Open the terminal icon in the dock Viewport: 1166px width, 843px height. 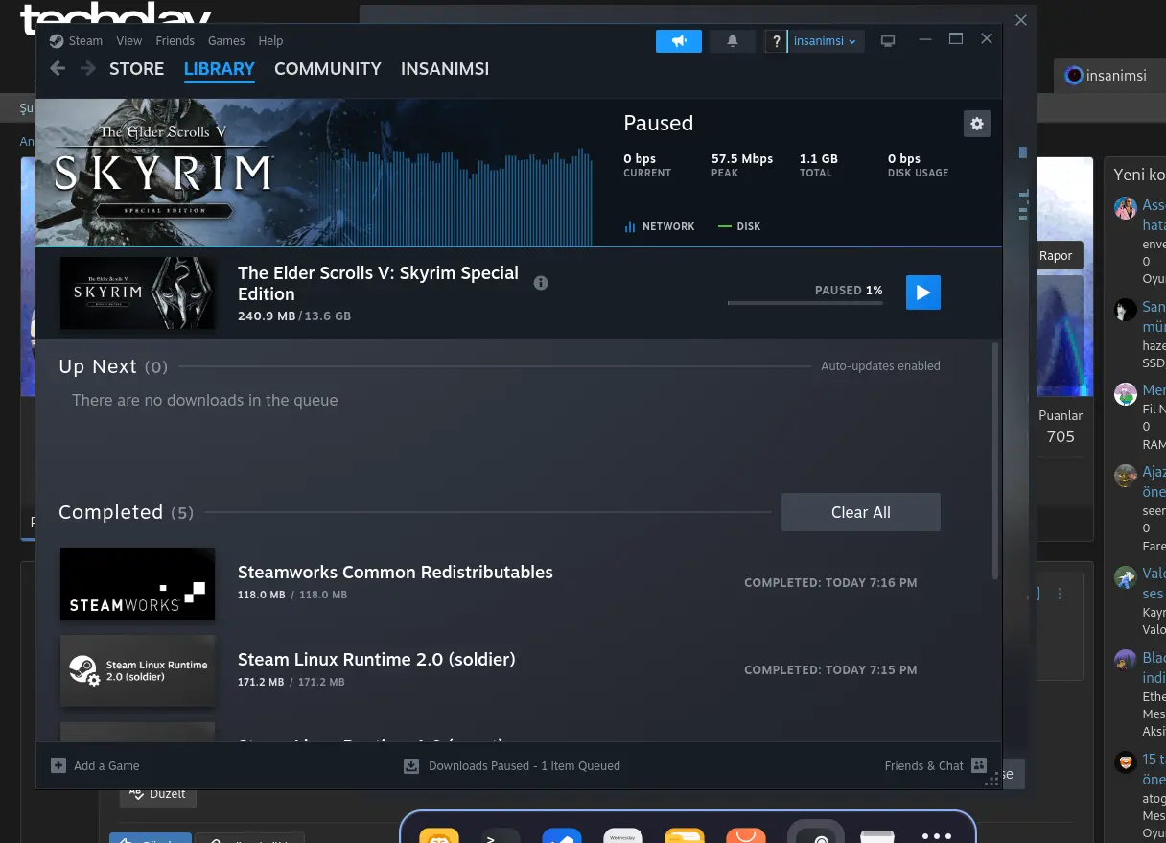point(501,835)
